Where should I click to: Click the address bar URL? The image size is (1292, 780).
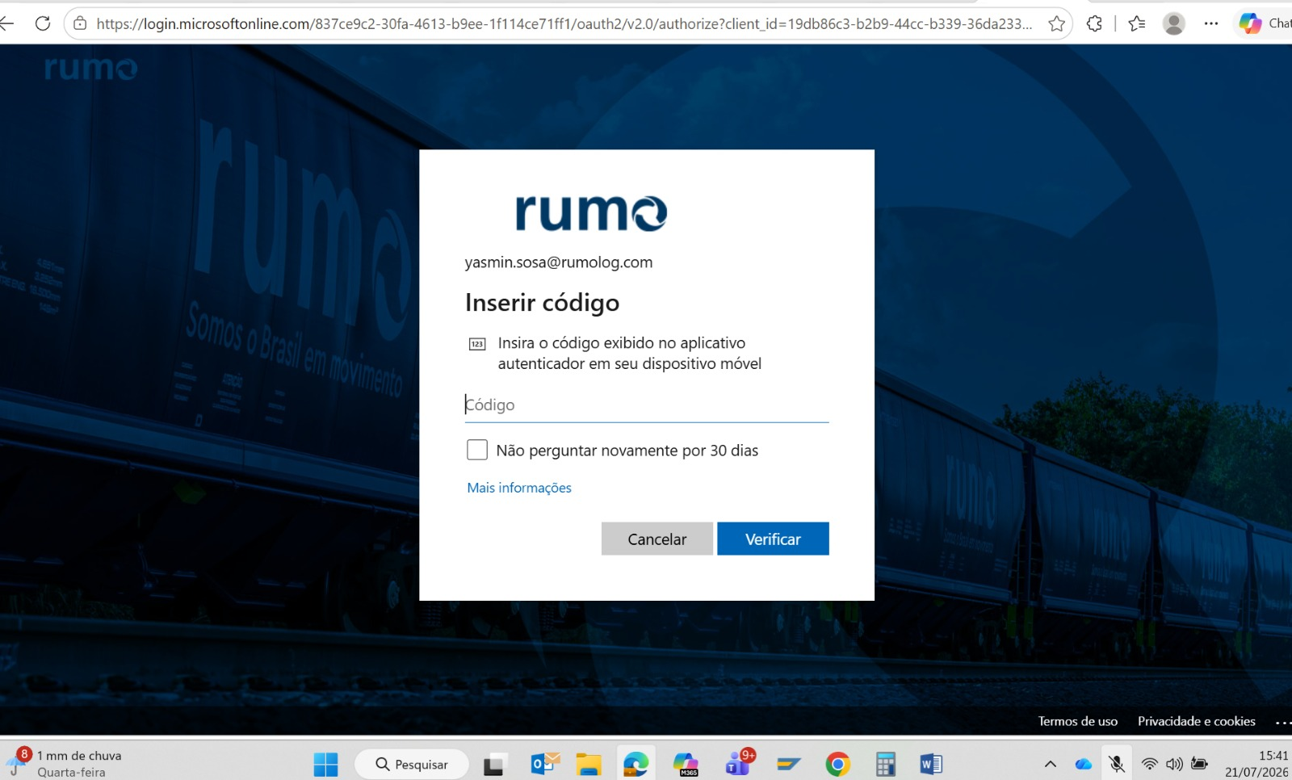coord(564,23)
